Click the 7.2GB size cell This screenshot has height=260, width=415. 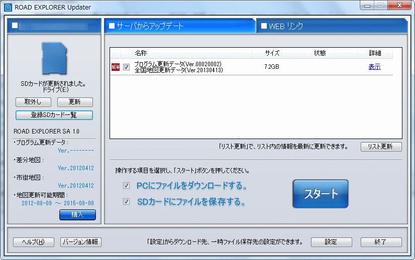[272, 67]
